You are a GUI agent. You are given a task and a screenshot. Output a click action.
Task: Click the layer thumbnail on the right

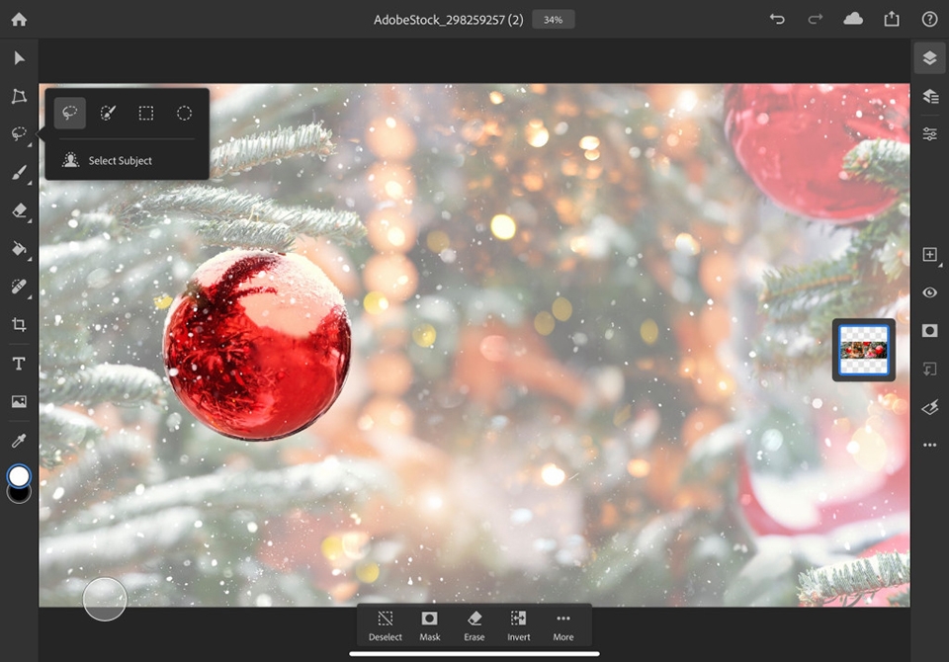pos(862,350)
